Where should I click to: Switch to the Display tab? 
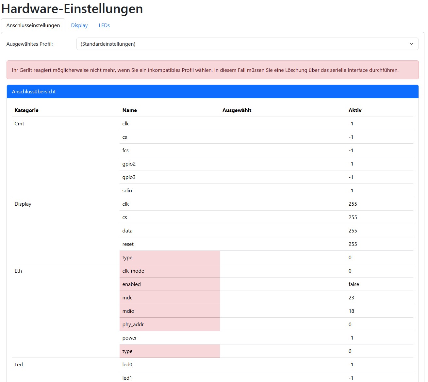coord(79,25)
